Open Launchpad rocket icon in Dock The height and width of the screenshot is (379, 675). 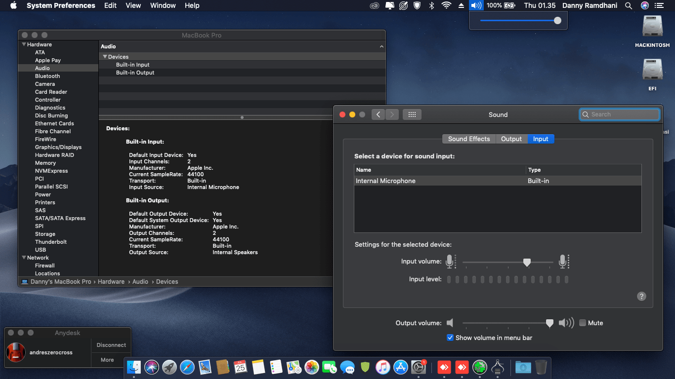(169, 367)
